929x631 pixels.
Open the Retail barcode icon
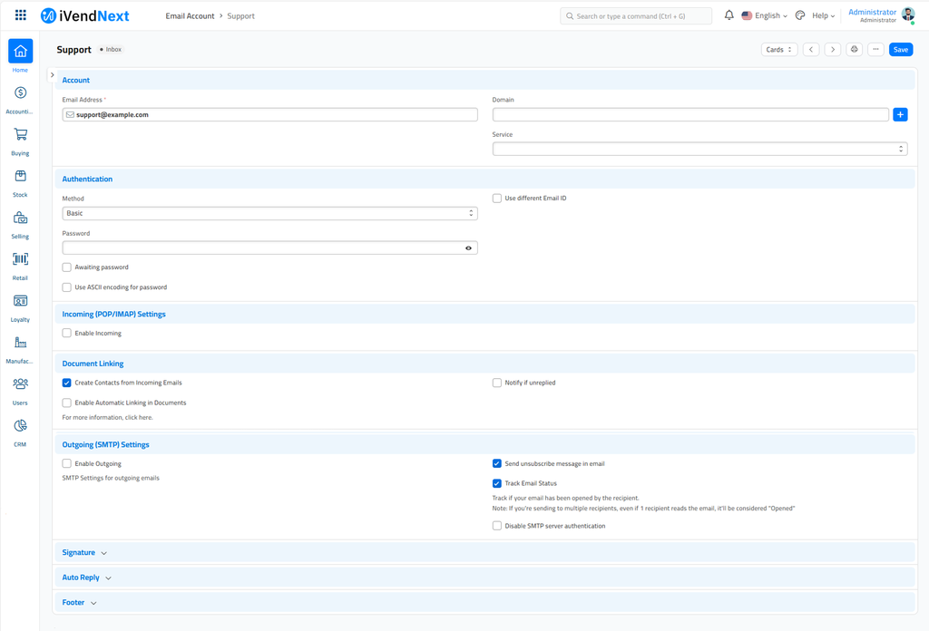click(x=20, y=260)
